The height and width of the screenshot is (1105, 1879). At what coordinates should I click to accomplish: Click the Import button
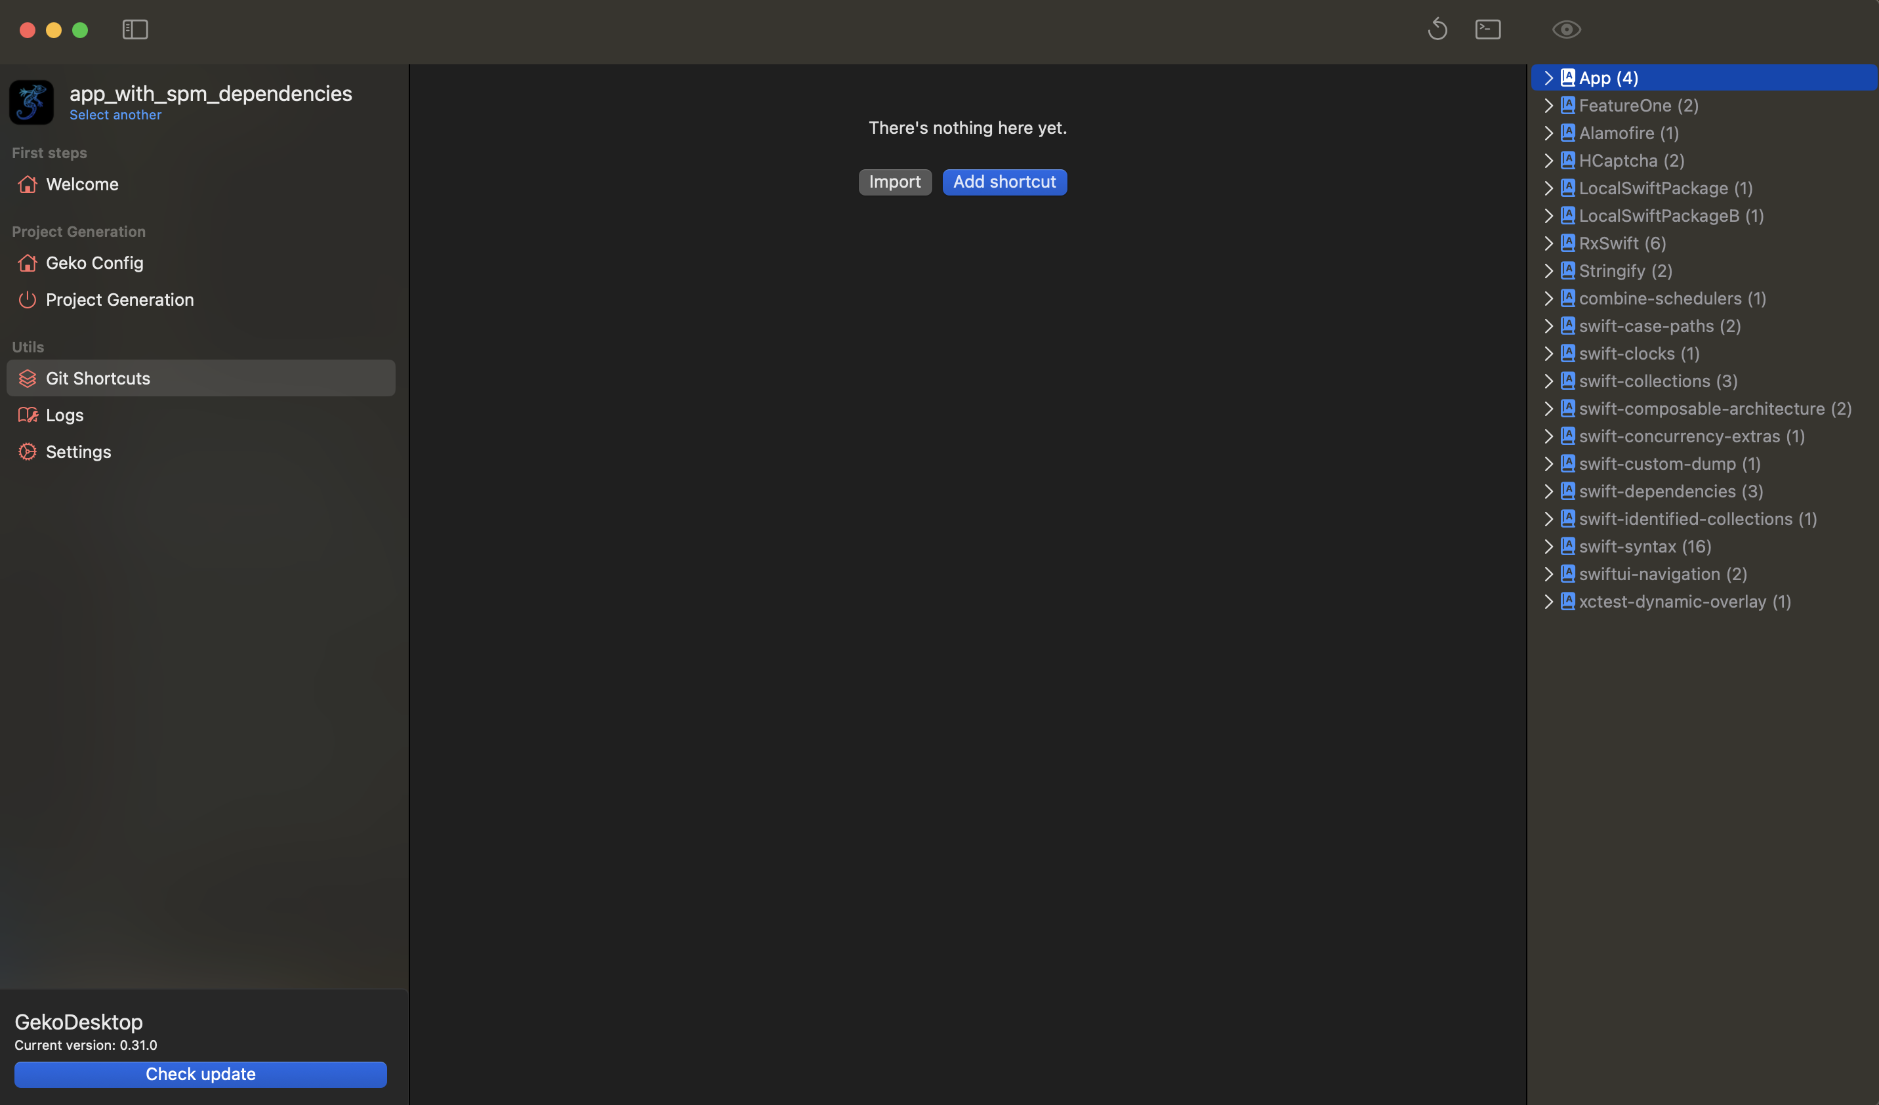(894, 182)
